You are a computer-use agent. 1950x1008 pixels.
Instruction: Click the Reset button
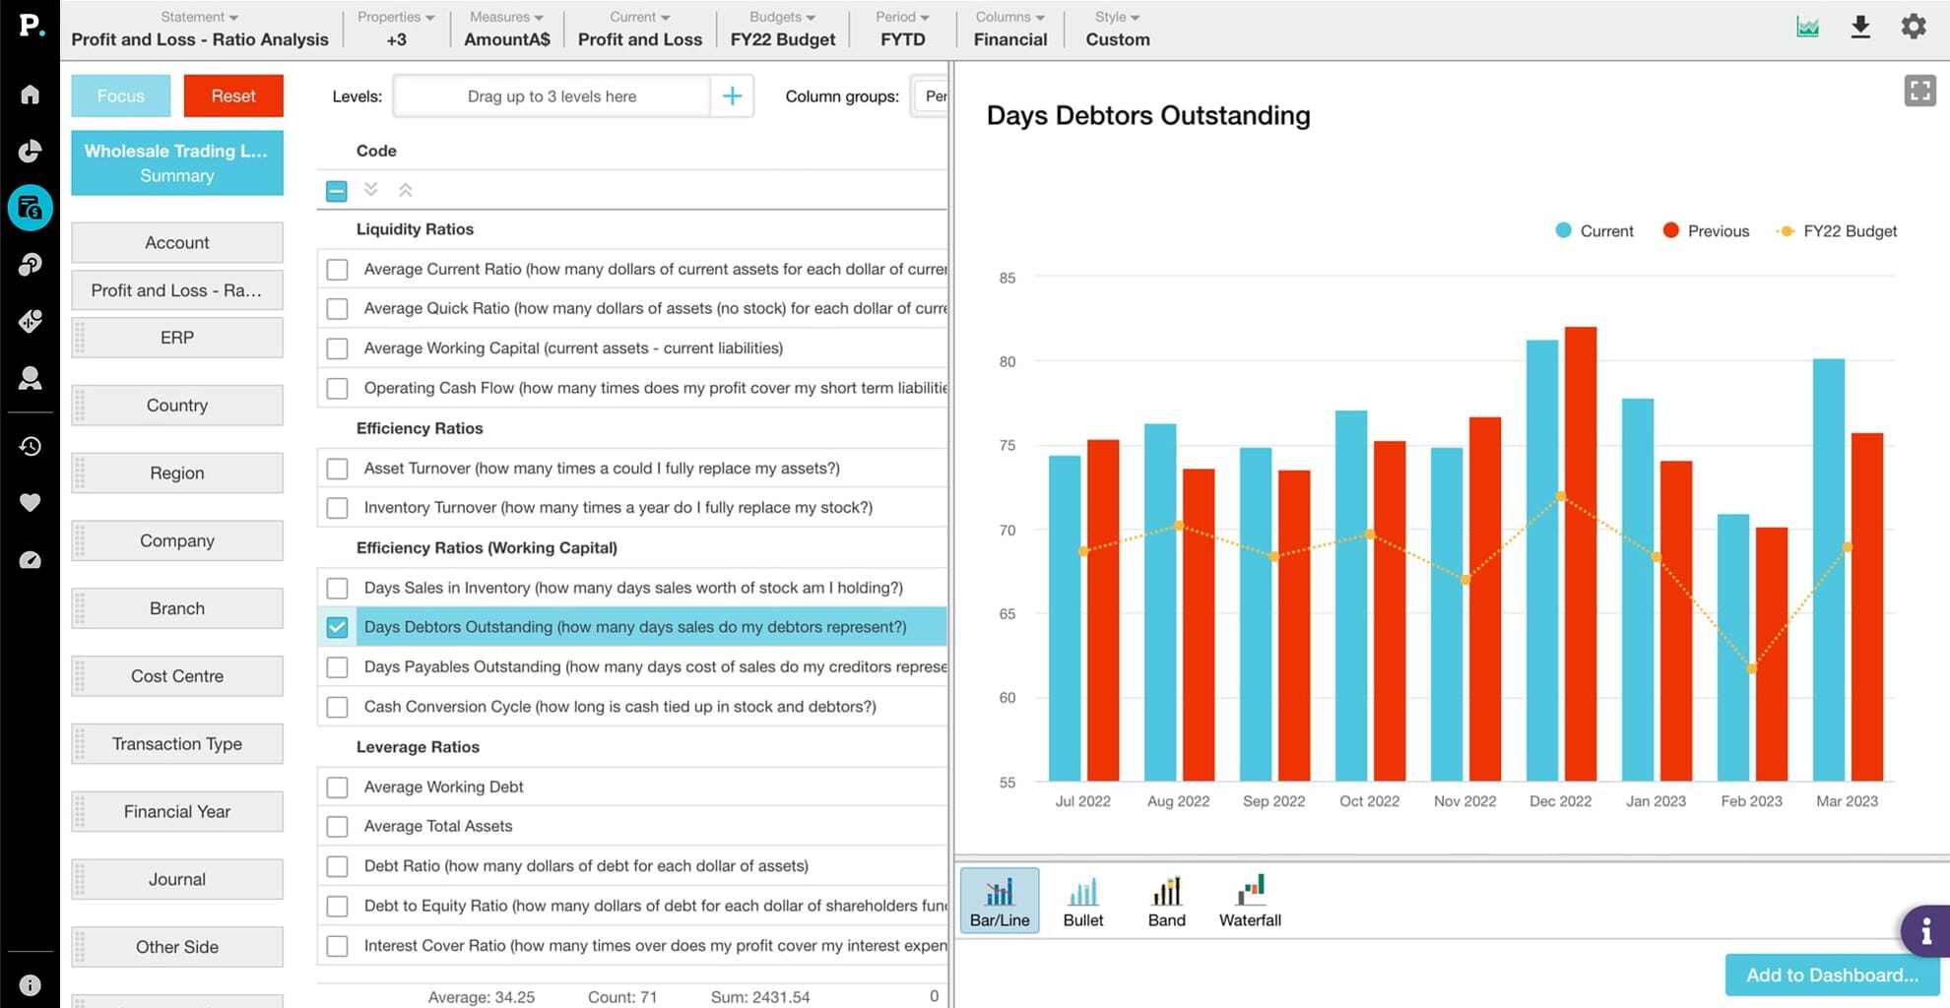233,95
